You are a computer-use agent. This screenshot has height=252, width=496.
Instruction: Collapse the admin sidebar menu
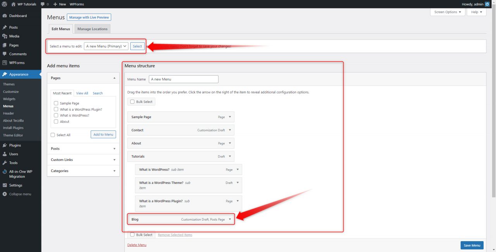click(x=17, y=194)
